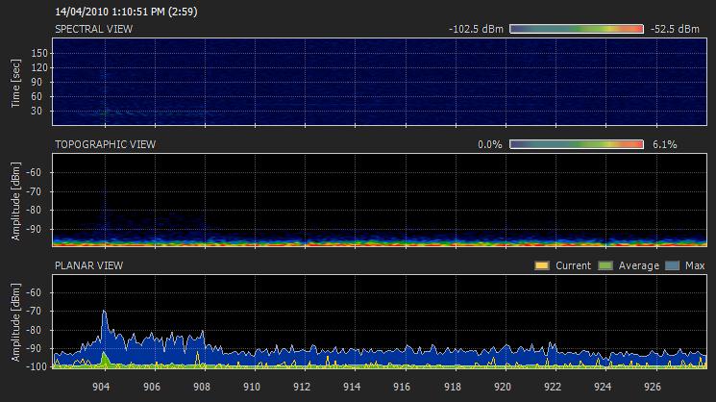
Task: Click the 150 tick on the time axis
Action: point(39,53)
